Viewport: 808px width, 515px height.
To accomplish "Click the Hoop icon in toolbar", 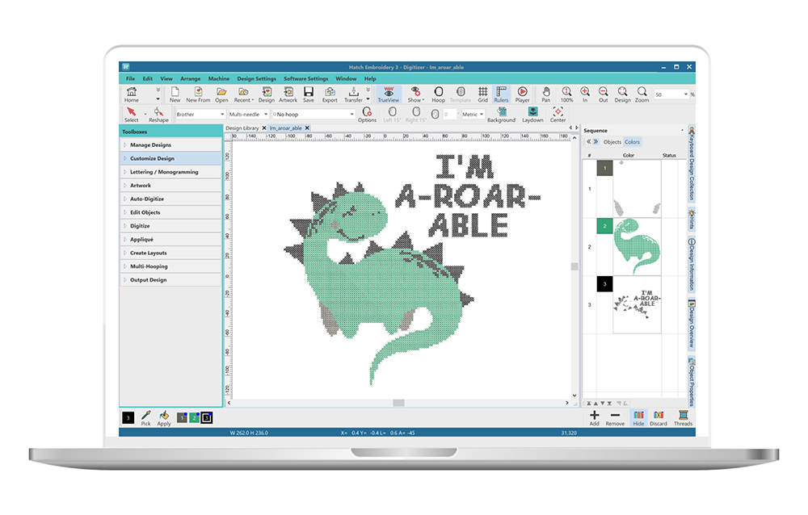I will [438, 94].
